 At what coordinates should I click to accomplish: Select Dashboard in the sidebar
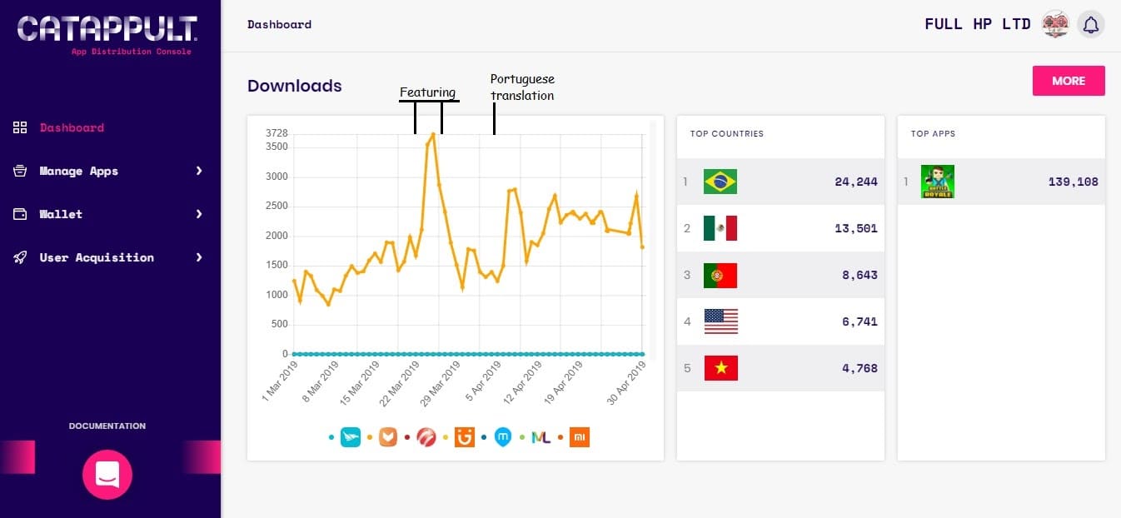tap(72, 127)
